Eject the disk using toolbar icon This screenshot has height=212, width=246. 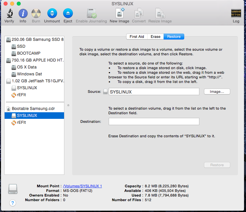68,13
